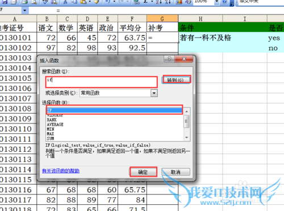Click the 取消 button
The height and width of the screenshot is (211, 284).
tap(176, 172)
